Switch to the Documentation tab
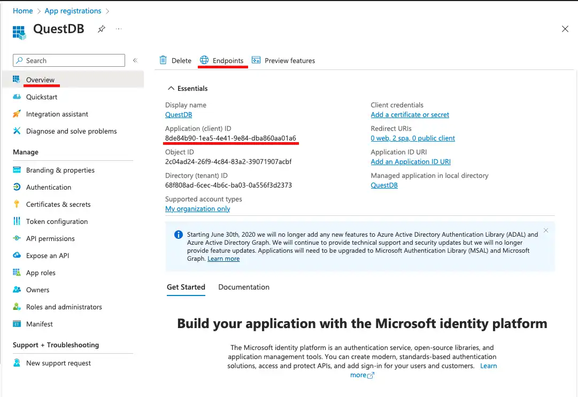The width and height of the screenshot is (578, 397). 244,287
